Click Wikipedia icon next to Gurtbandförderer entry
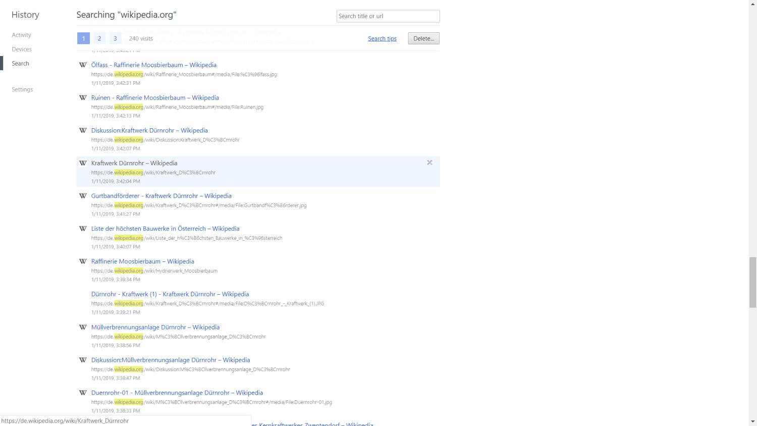757x426 pixels. click(83, 196)
